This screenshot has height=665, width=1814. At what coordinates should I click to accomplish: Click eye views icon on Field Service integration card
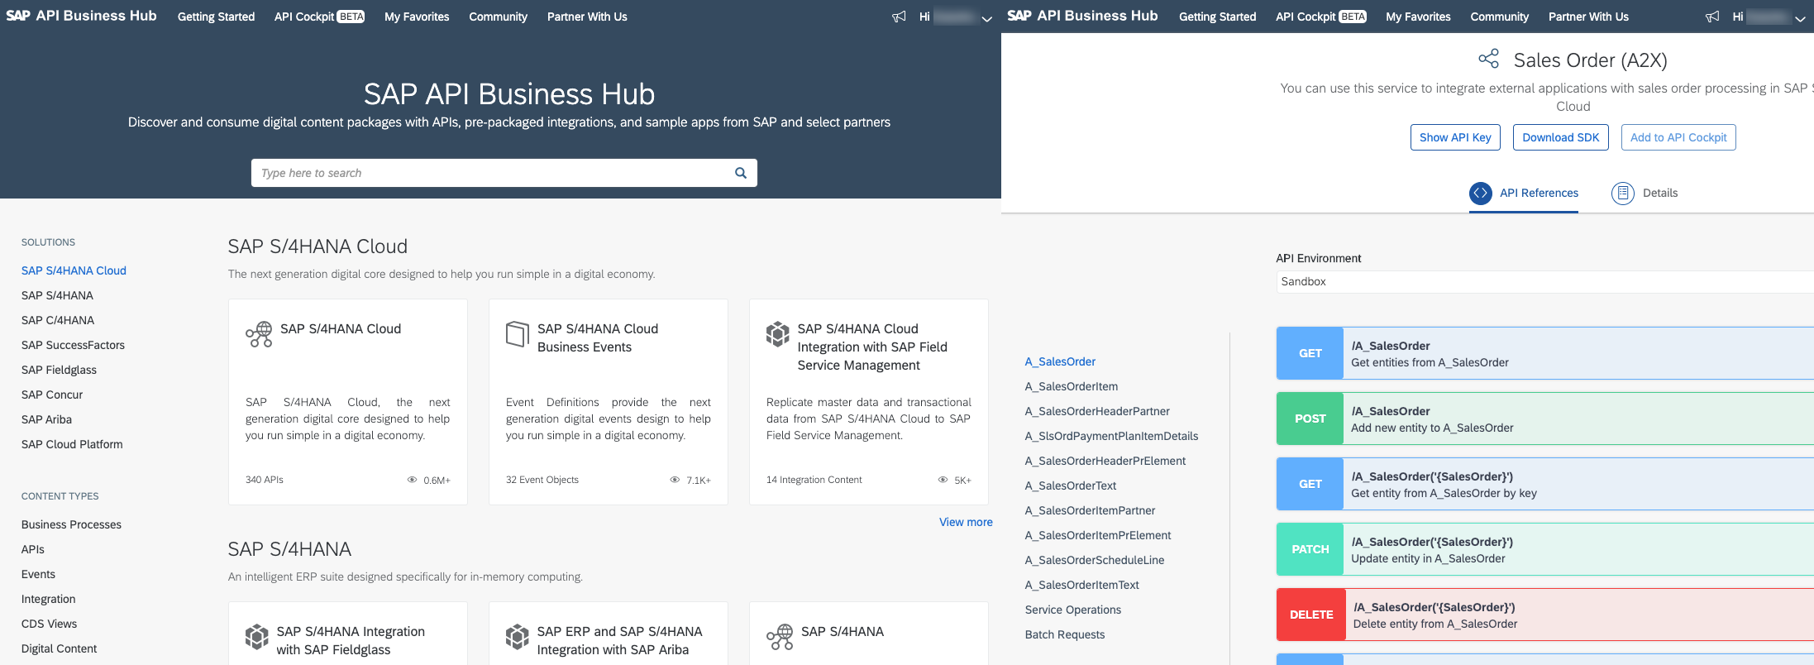pos(943,480)
